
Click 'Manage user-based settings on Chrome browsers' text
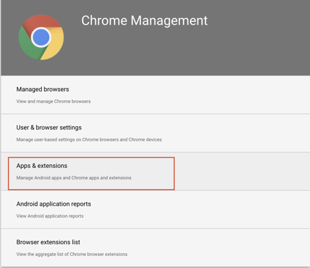89,139
